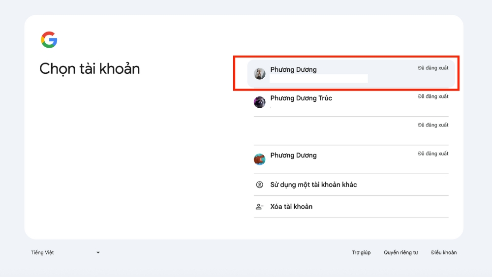Choose the highlighted Phương Dương account name
Image resolution: width=492 pixels, height=277 pixels.
tap(293, 70)
